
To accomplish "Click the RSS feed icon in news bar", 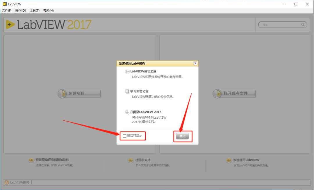I will (7, 182).
